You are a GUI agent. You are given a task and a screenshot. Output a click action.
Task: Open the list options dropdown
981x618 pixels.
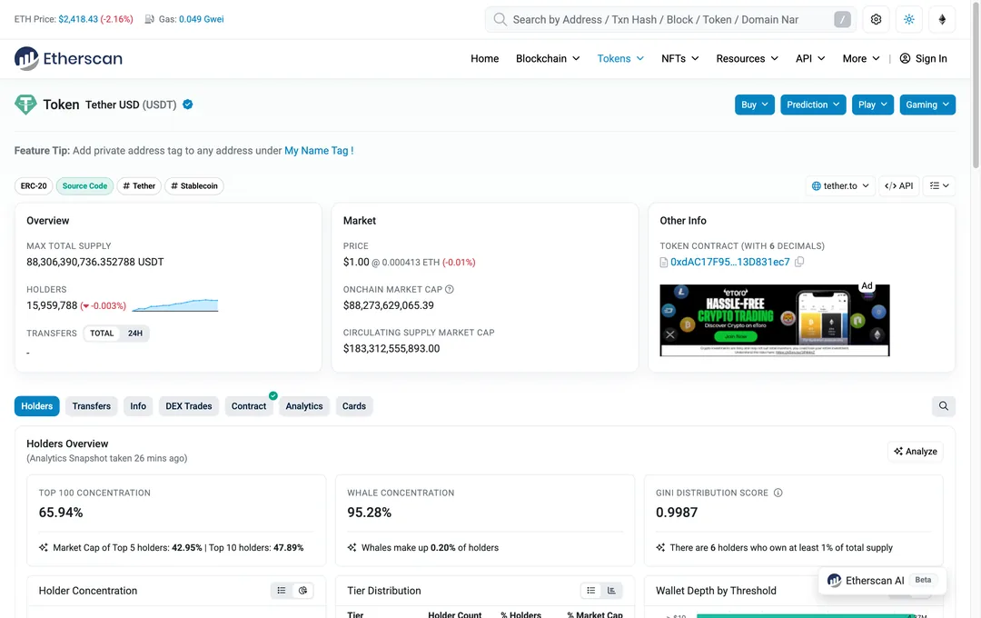[x=939, y=186]
